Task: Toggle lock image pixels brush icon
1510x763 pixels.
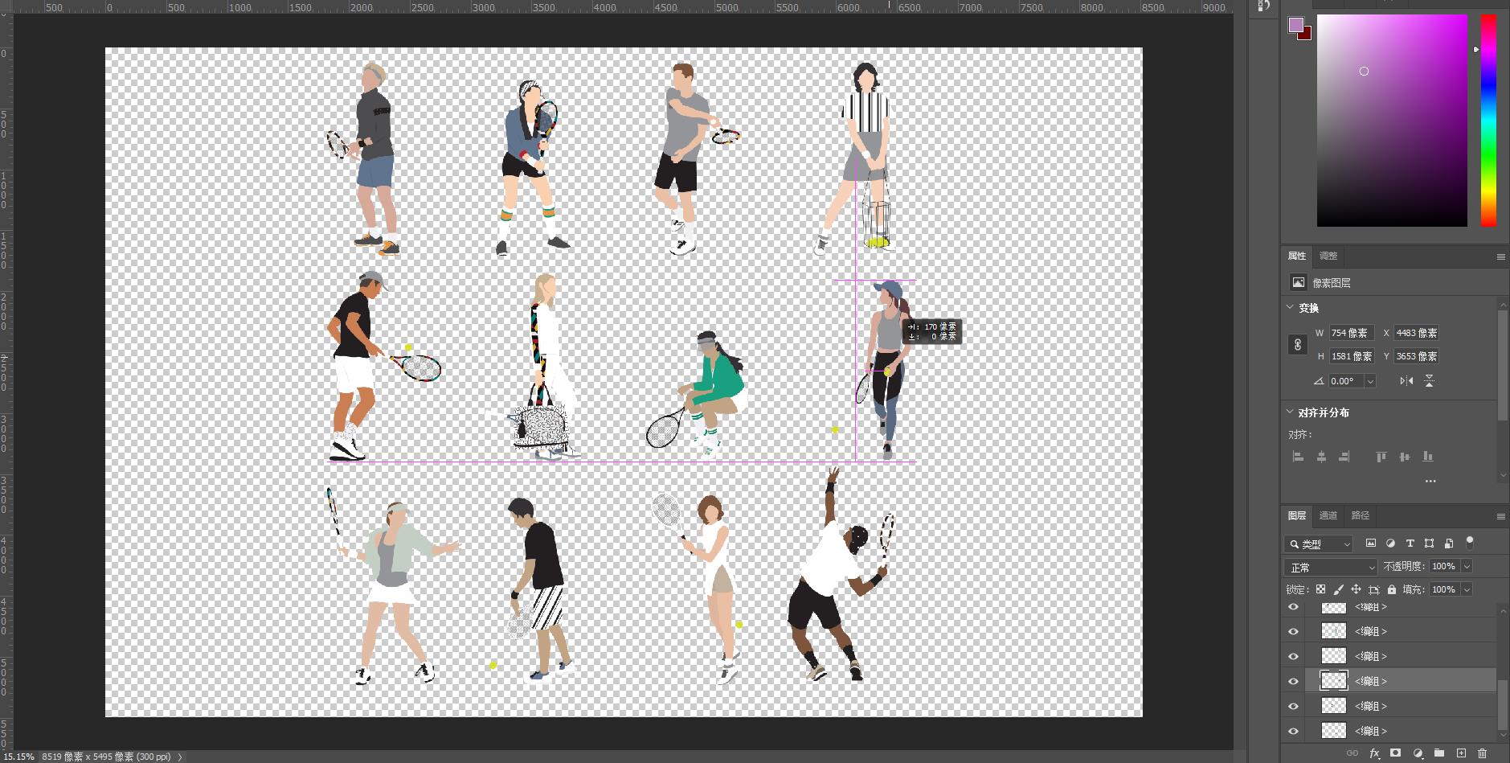Action: tap(1337, 589)
